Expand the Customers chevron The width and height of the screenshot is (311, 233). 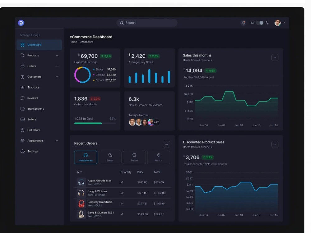point(57,77)
